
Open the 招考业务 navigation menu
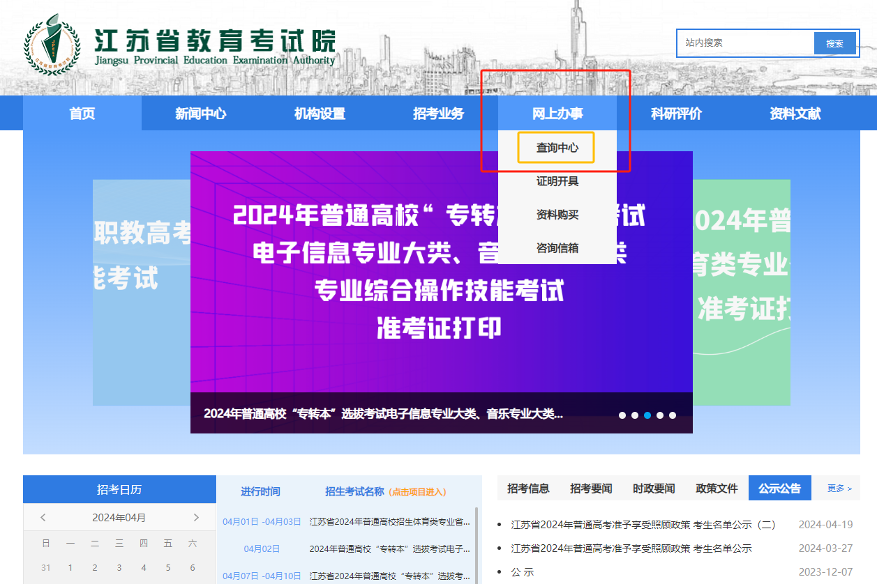click(x=438, y=114)
